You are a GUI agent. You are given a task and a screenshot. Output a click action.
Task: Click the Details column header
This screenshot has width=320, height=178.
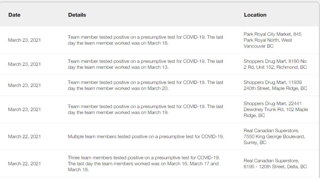click(77, 15)
